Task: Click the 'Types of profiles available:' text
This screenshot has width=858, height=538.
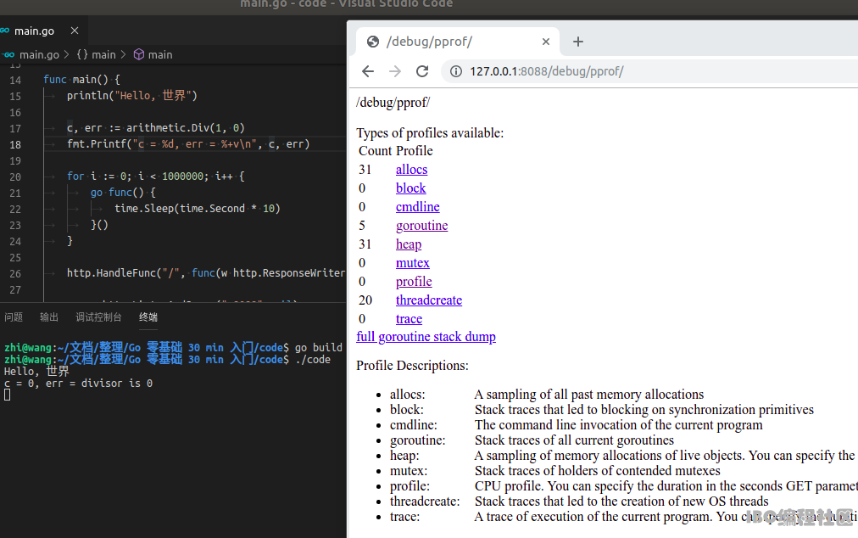Action: click(430, 132)
